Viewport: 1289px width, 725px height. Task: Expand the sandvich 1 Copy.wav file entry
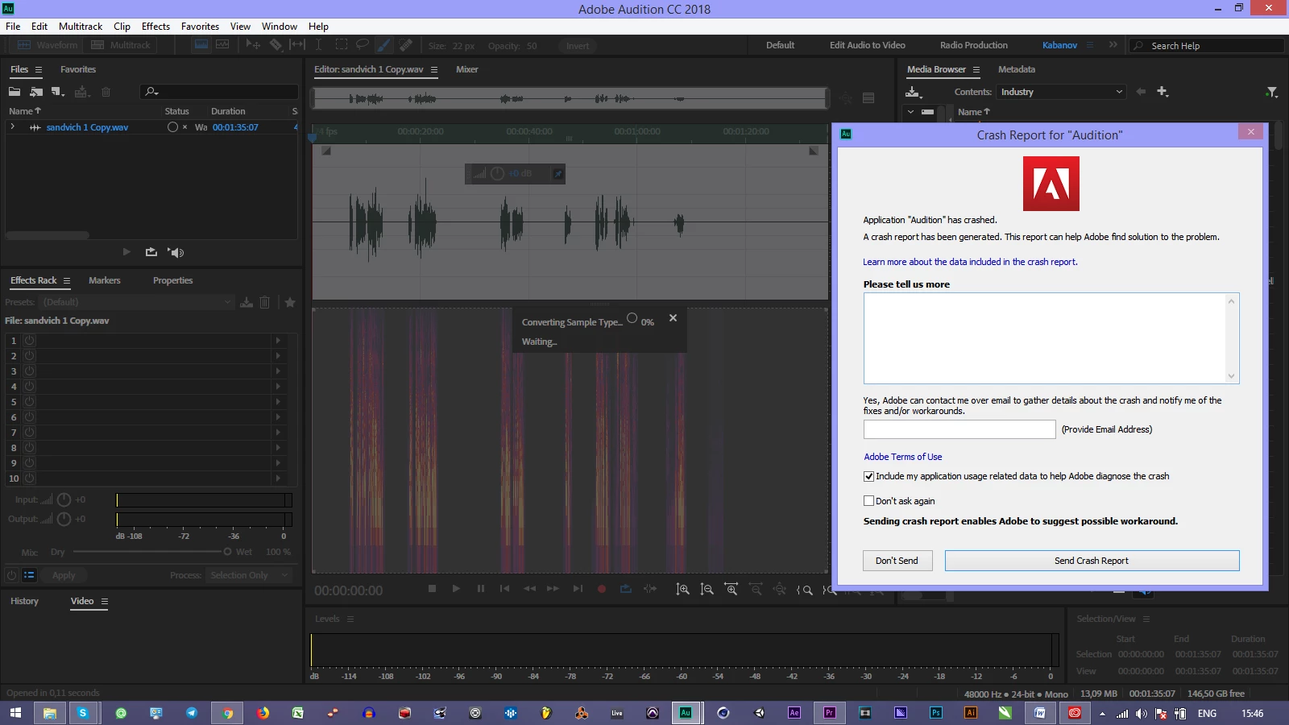coord(12,127)
